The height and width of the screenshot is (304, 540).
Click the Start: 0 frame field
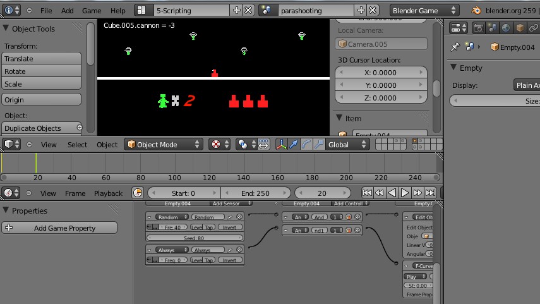coord(183,193)
